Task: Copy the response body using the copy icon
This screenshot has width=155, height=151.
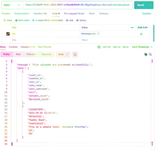Action: tap(146, 54)
